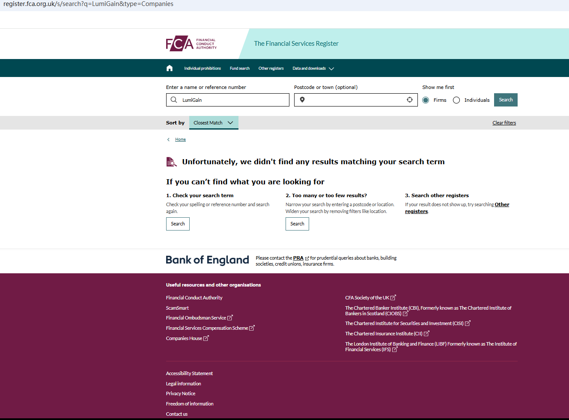Open the Companies House link
This screenshot has height=420, width=569.
pyautogui.click(x=184, y=338)
